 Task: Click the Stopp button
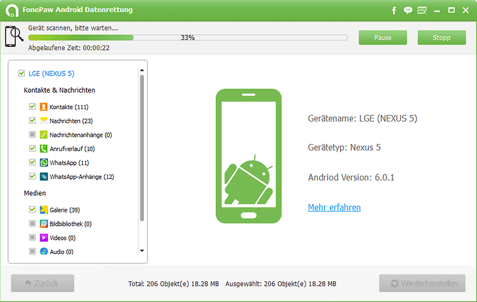pos(442,37)
